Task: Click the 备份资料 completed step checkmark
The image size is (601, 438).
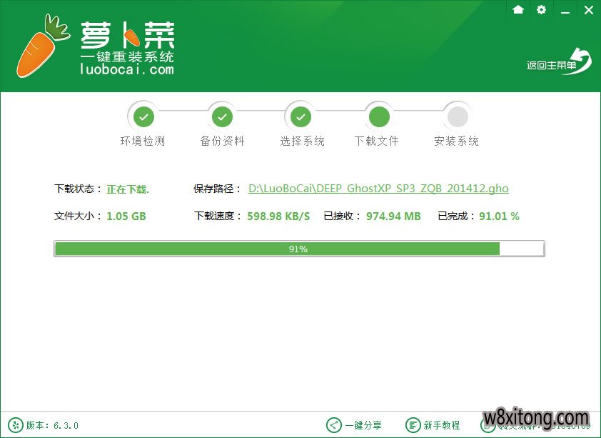Action: click(x=222, y=116)
